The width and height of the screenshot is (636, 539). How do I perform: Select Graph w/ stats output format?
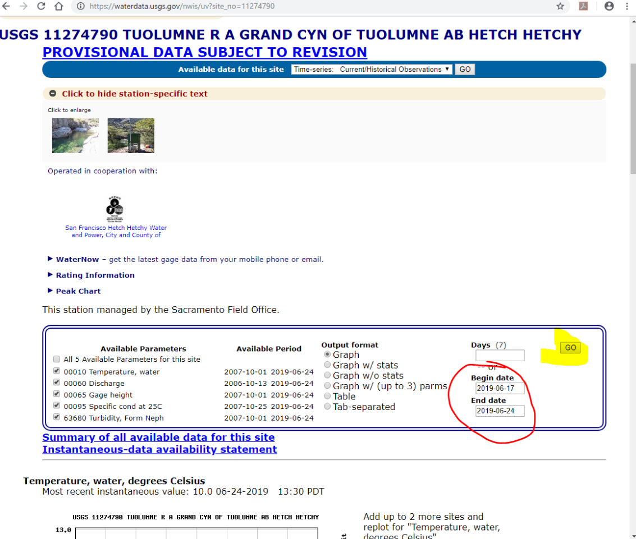click(327, 365)
